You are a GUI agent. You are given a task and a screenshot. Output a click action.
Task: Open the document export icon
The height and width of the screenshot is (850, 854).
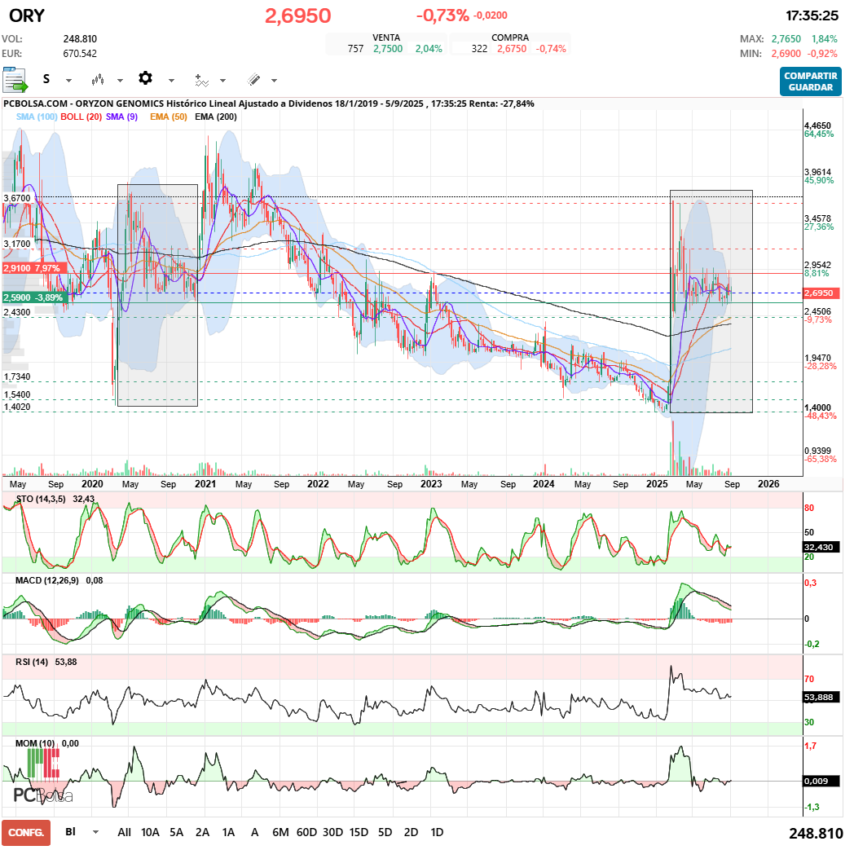point(15,80)
